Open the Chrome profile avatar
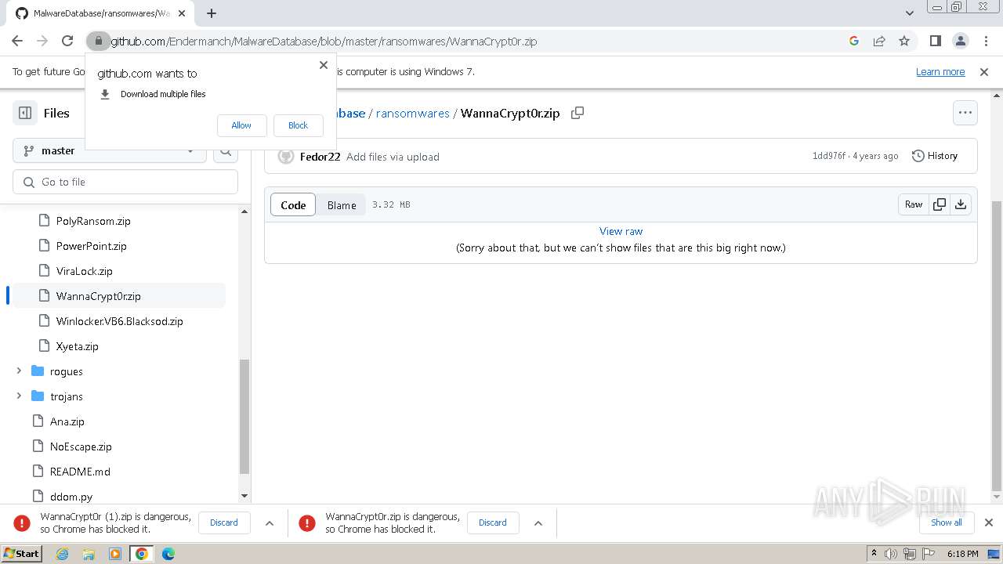This screenshot has height=564, width=1003. [x=960, y=41]
